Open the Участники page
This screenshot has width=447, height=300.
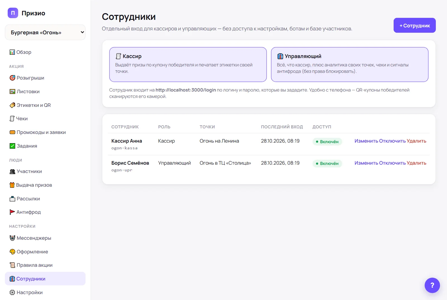tap(45, 171)
